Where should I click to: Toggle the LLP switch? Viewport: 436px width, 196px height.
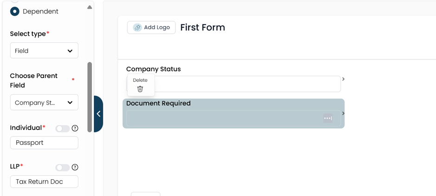click(62, 167)
